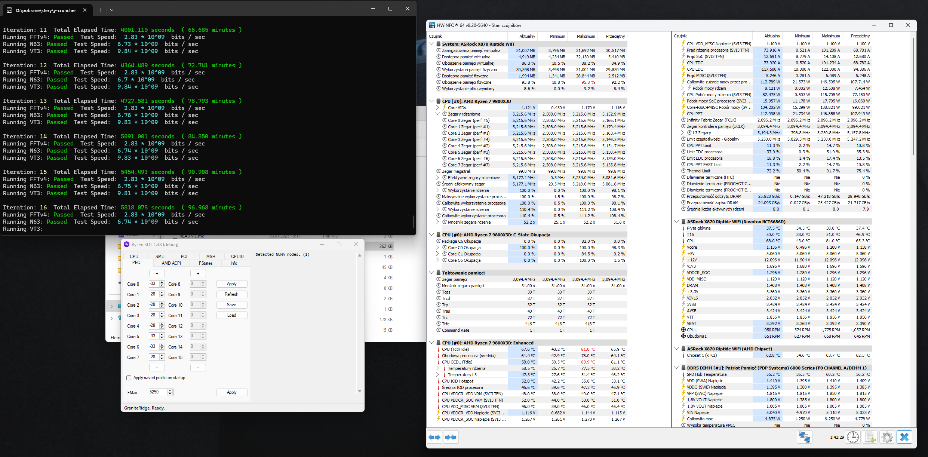This screenshot has height=457, width=928.
Task: Decrease FMax value with down stepper
Action: tap(170, 394)
